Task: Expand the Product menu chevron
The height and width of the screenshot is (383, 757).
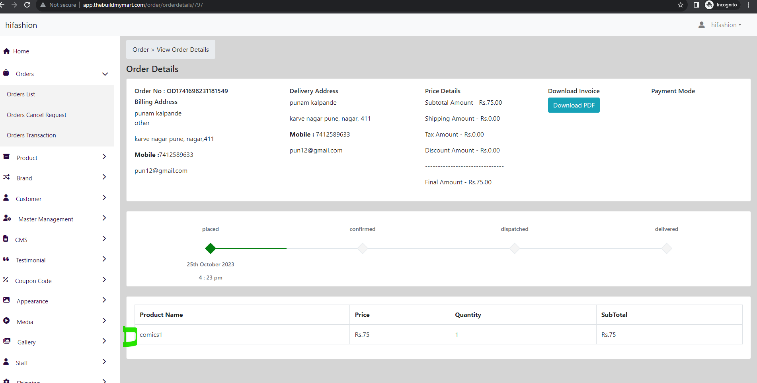Action: pos(104,156)
